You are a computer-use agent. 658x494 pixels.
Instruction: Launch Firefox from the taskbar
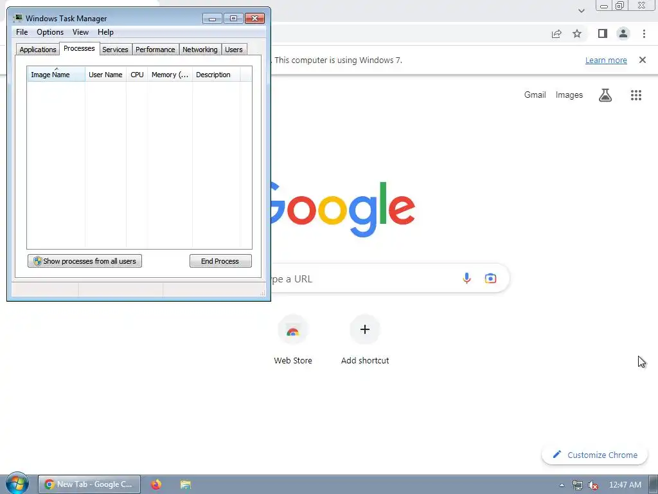point(156,484)
